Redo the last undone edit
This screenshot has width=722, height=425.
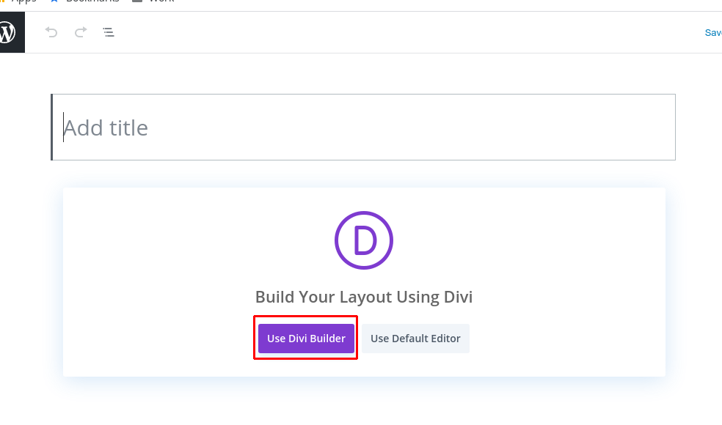coord(81,32)
